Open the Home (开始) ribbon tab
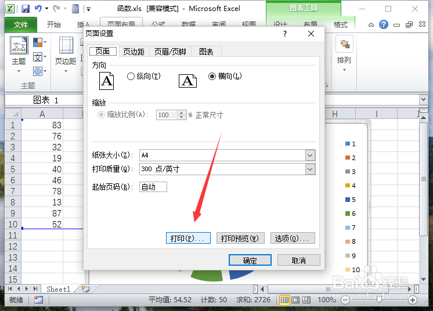 point(53,25)
